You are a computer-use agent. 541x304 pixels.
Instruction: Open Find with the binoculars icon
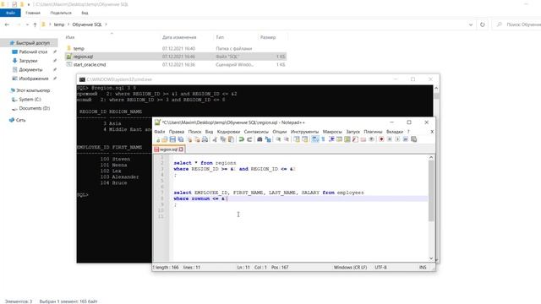coord(260,139)
